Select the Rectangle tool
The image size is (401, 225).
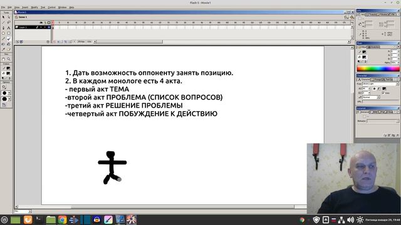(x=9, y=33)
